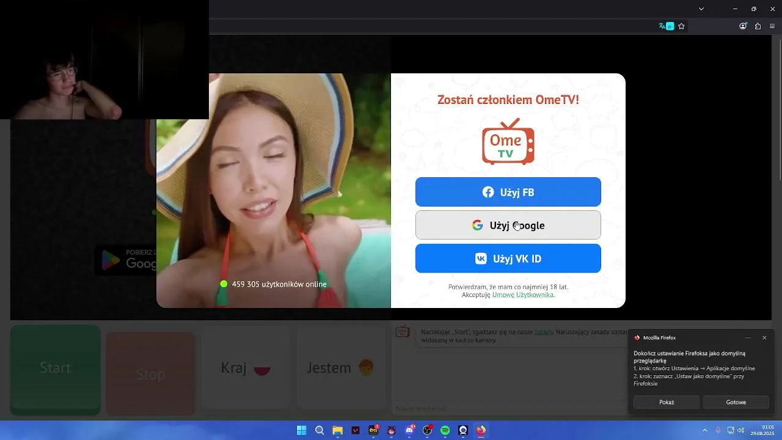The width and height of the screenshot is (782, 440).
Task: Open the Firefox hamburger application menu
Action: pyautogui.click(x=772, y=26)
